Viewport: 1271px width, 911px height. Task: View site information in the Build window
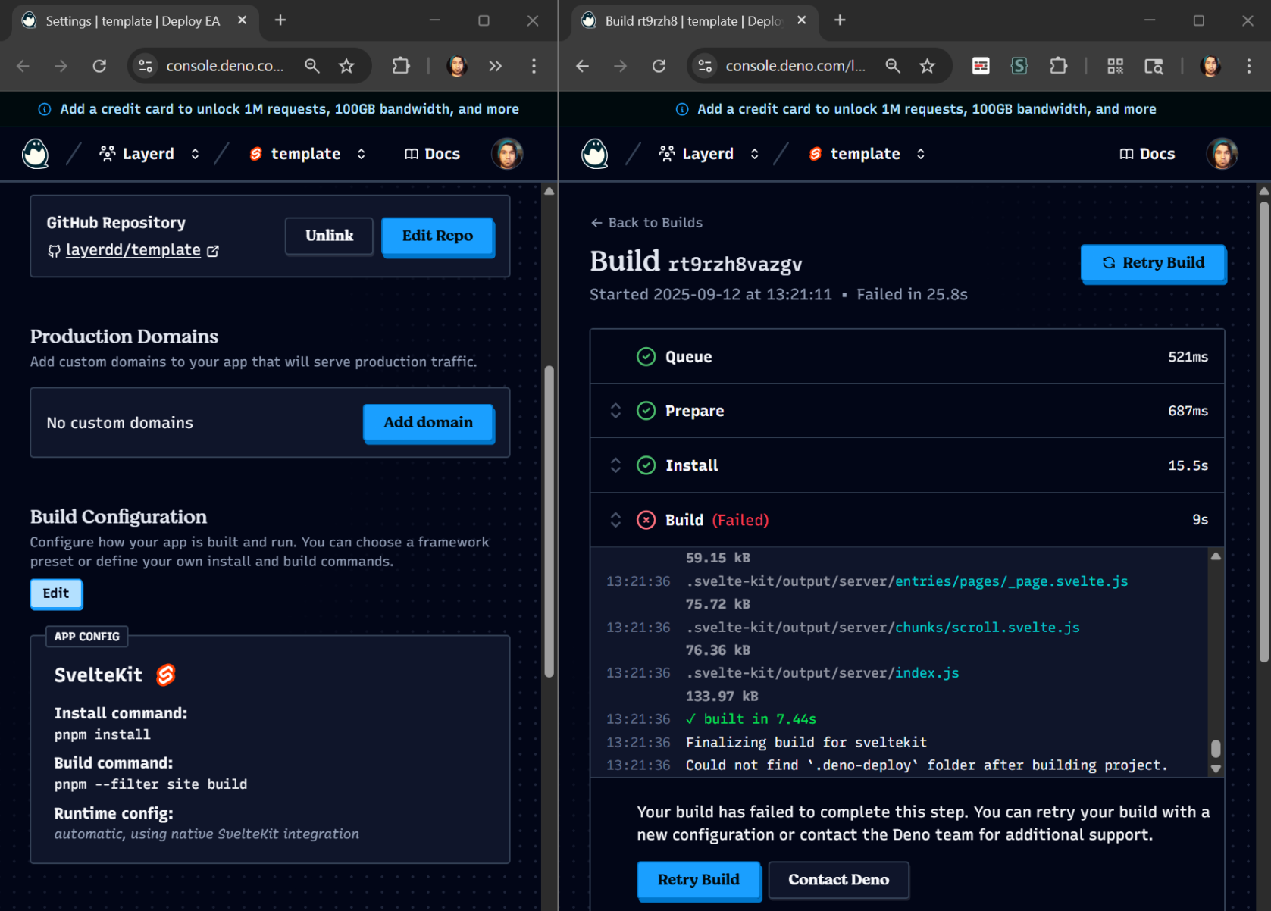click(x=705, y=66)
